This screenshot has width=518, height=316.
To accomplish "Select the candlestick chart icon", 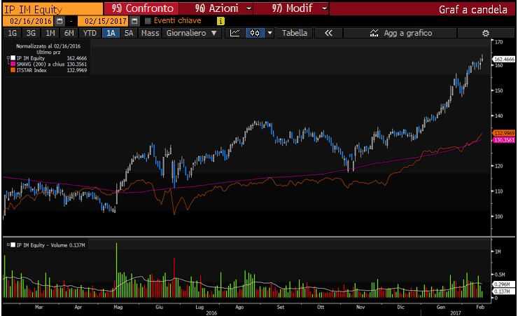I will [x=255, y=33].
